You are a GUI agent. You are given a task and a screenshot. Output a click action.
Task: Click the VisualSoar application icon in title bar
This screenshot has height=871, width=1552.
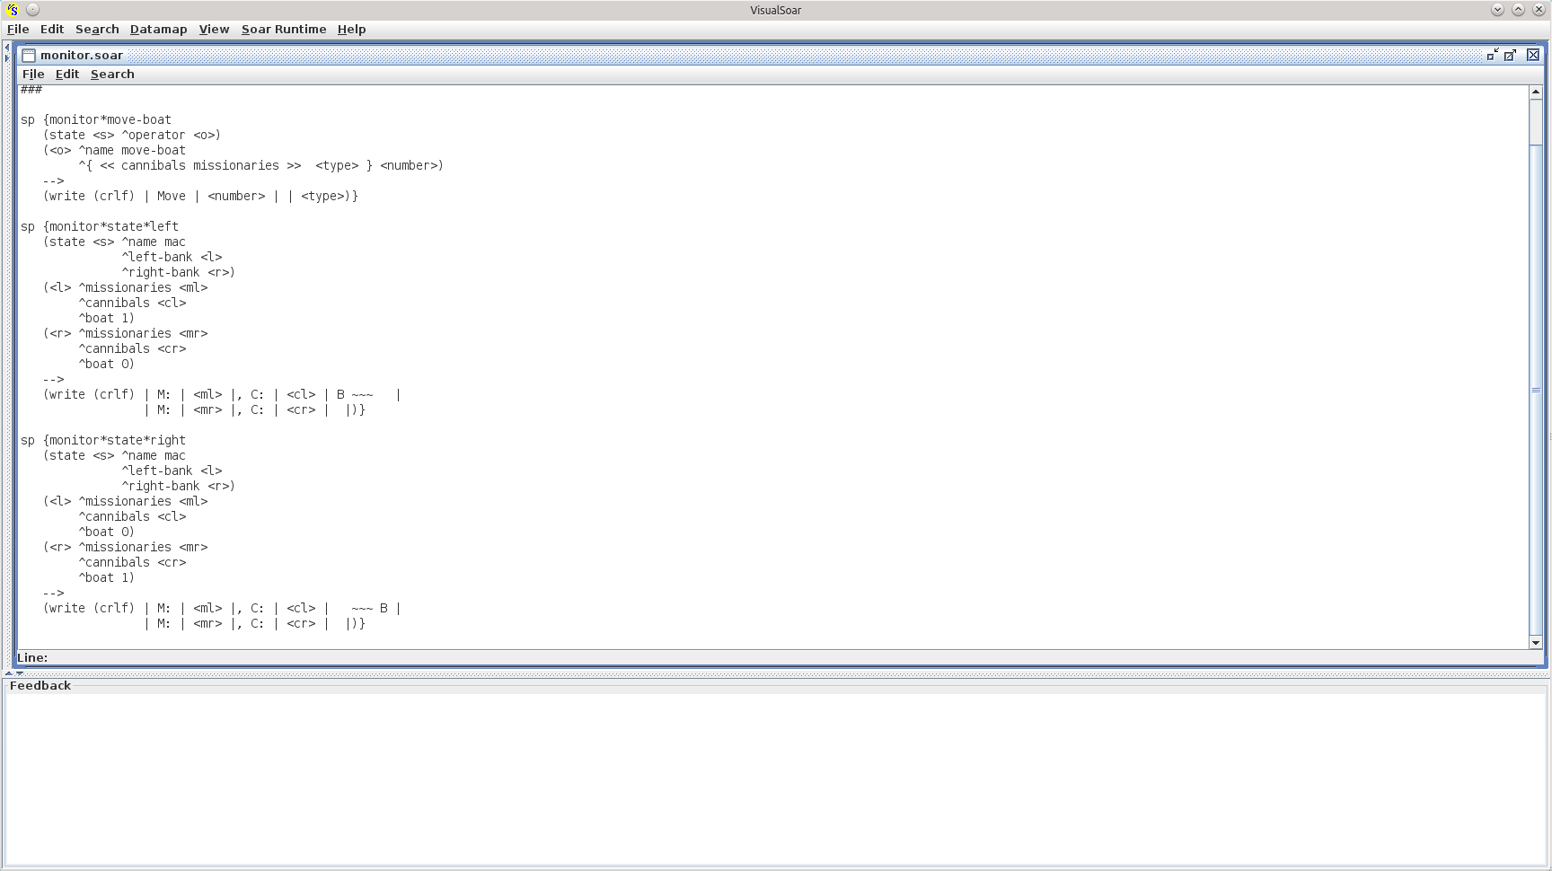pyautogui.click(x=12, y=10)
